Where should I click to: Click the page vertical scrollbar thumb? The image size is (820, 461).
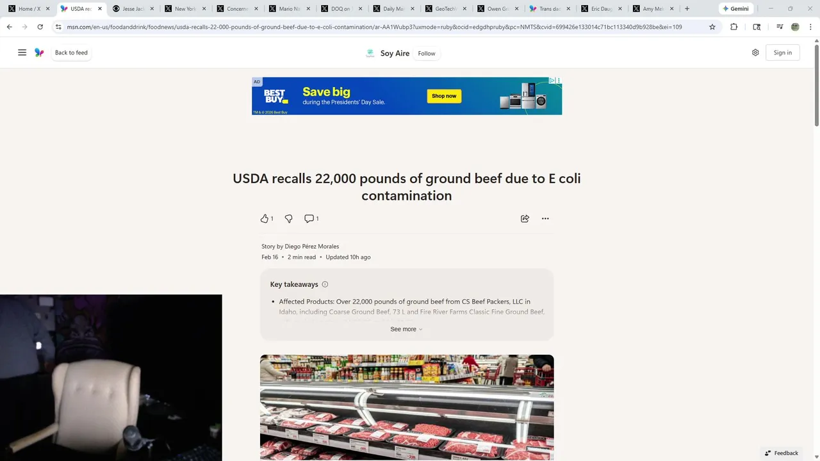[816, 84]
